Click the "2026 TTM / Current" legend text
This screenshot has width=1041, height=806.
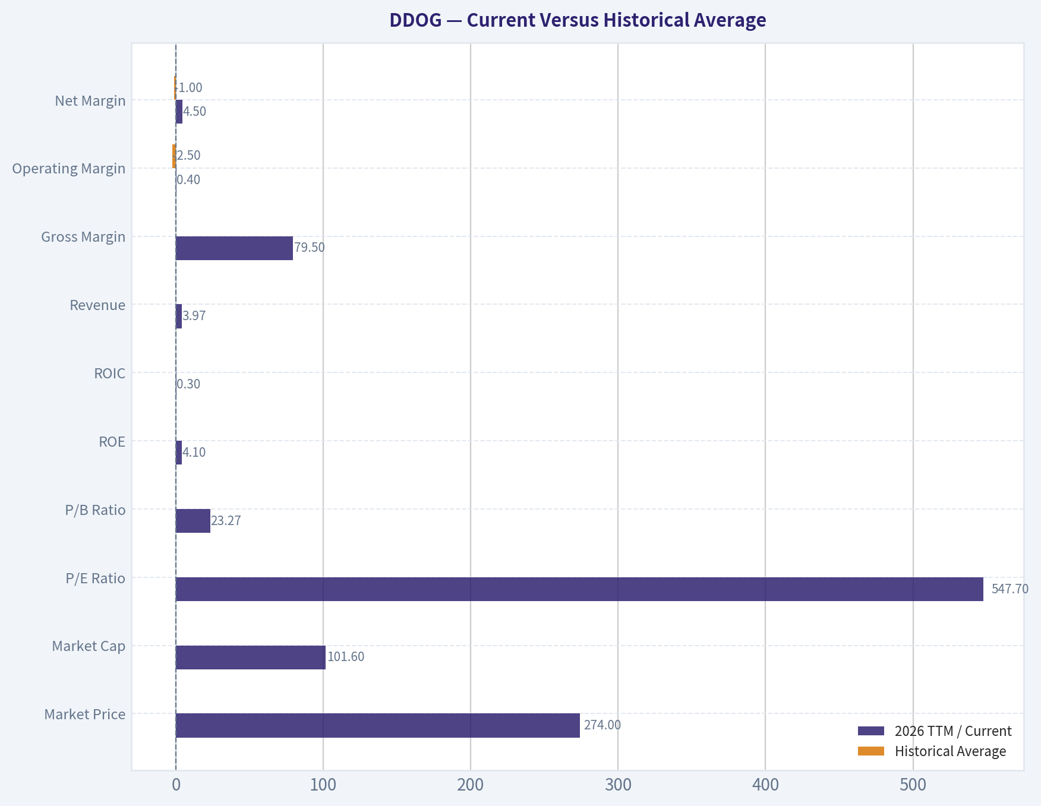pyautogui.click(x=953, y=731)
